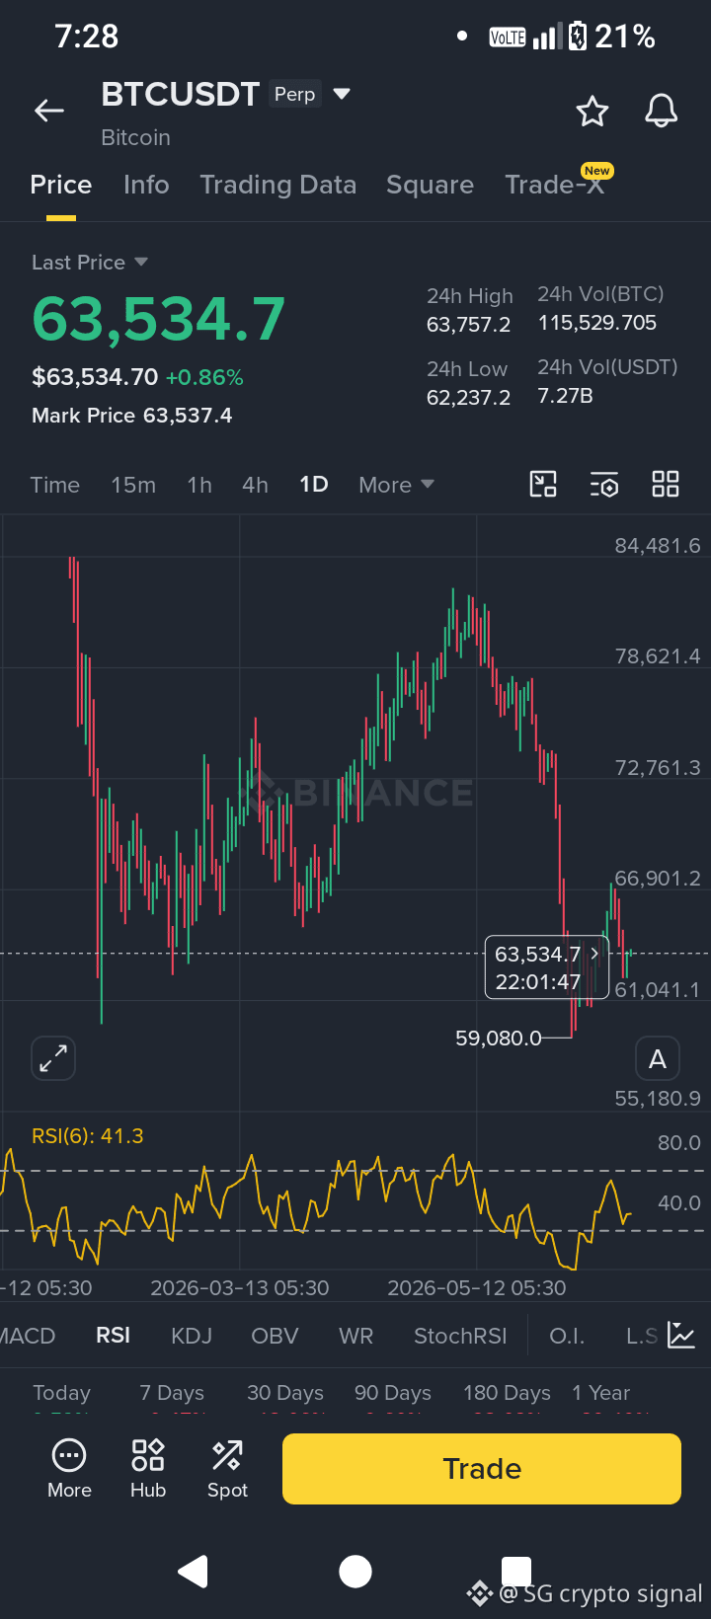711x1619 pixels.
Task: Tap the battery 21% status indicator
Action: point(612,38)
